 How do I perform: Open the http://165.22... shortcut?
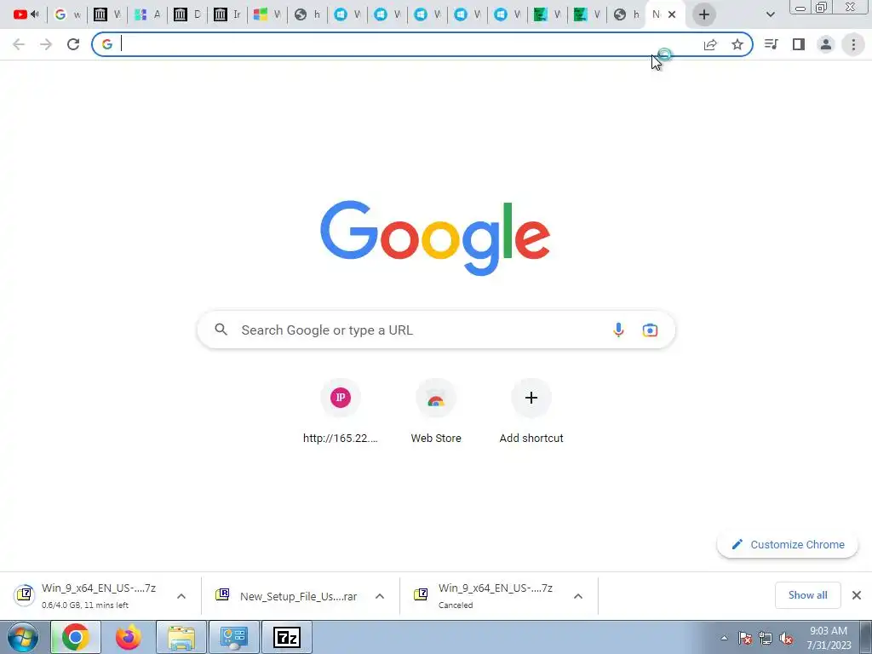(341, 411)
